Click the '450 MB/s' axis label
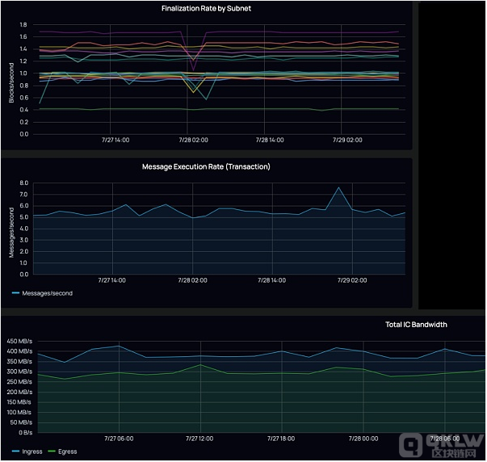This screenshot has height=462, width=487. click(19, 341)
